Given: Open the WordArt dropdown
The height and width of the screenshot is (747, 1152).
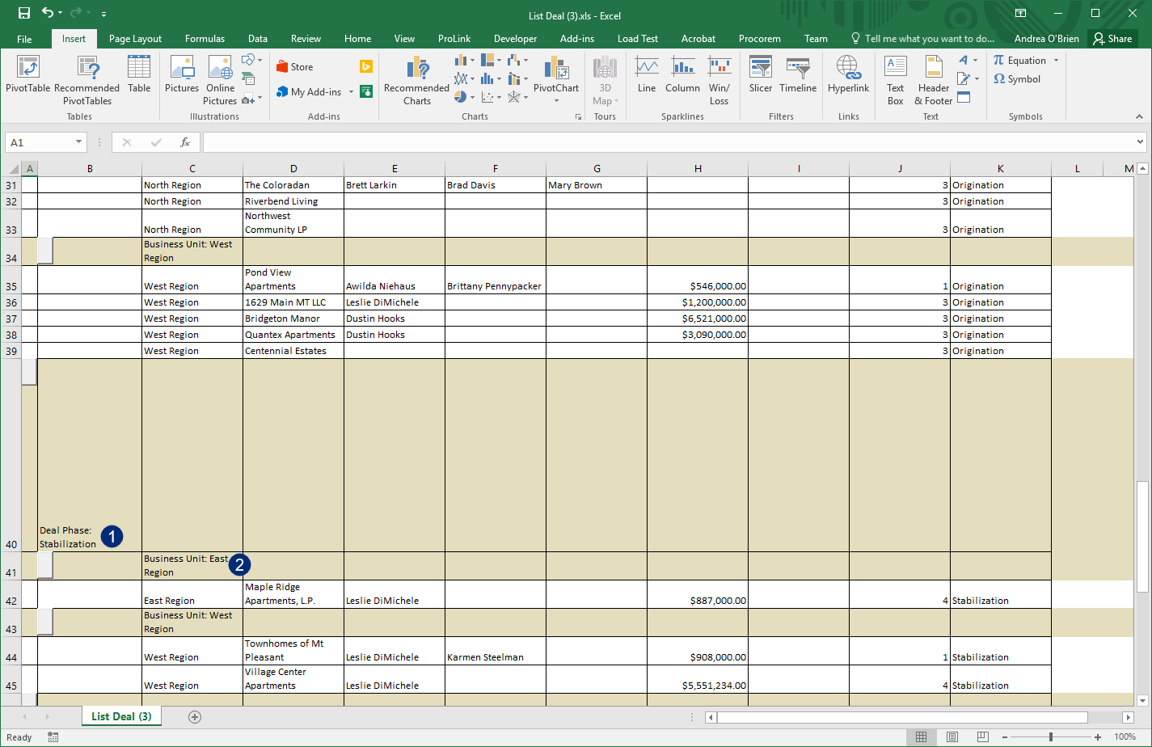Looking at the screenshot, I should pos(967,60).
